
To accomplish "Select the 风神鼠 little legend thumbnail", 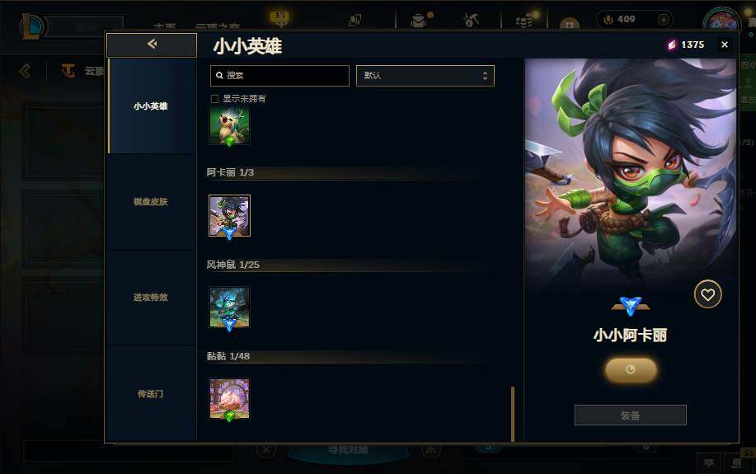I will tap(229, 307).
